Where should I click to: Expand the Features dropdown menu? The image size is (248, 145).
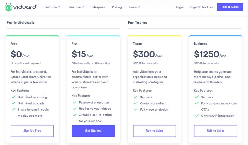(x=52, y=7)
